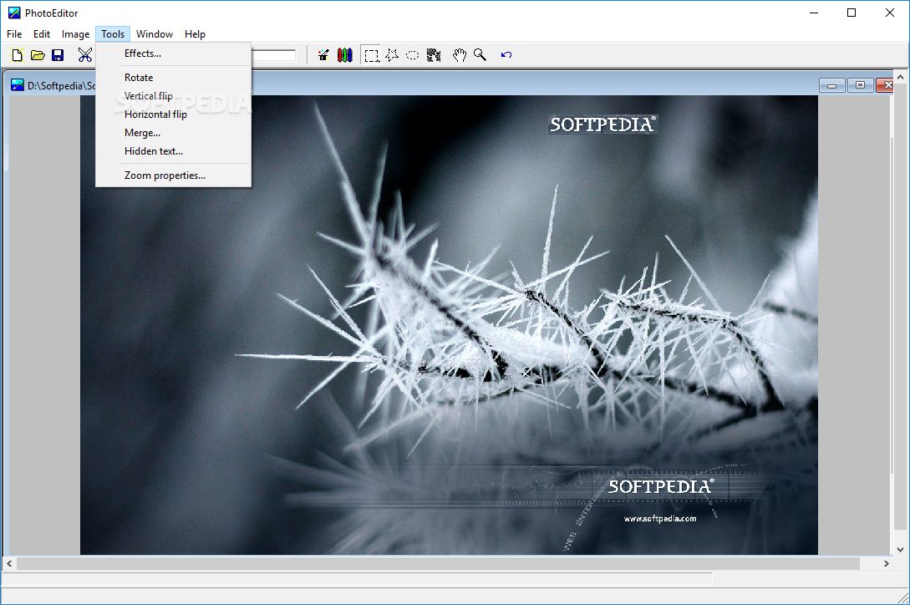Viewport: 910px width, 605px height.
Task: Choose Rotate from the Tools menu
Action: click(x=174, y=77)
